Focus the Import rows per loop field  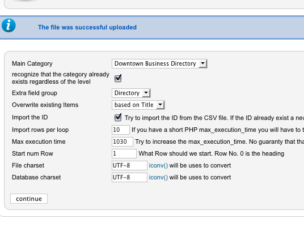[x=121, y=130]
